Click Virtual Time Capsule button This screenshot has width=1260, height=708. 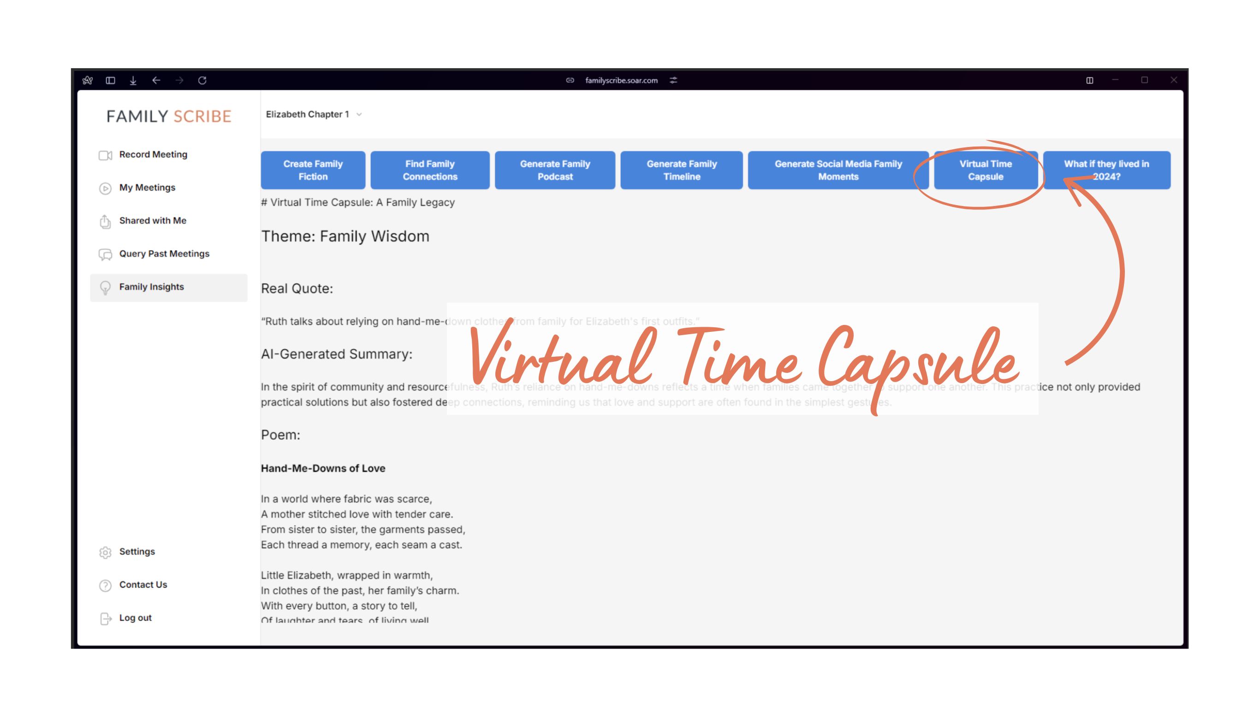pyautogui.click(x=985, y=169)
